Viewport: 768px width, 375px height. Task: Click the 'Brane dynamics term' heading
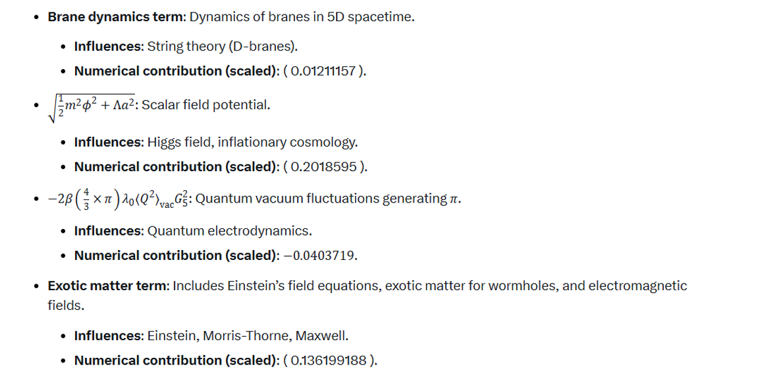(x=115, y=16)
